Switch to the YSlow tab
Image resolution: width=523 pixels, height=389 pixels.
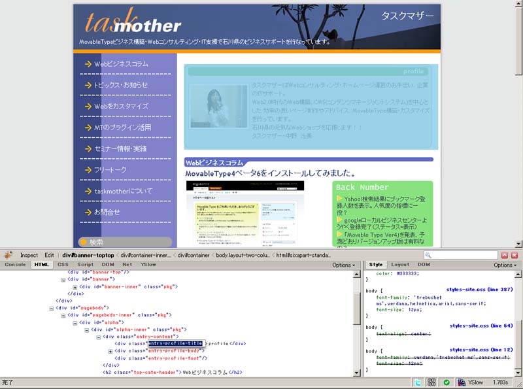click(x=148, y=265)
